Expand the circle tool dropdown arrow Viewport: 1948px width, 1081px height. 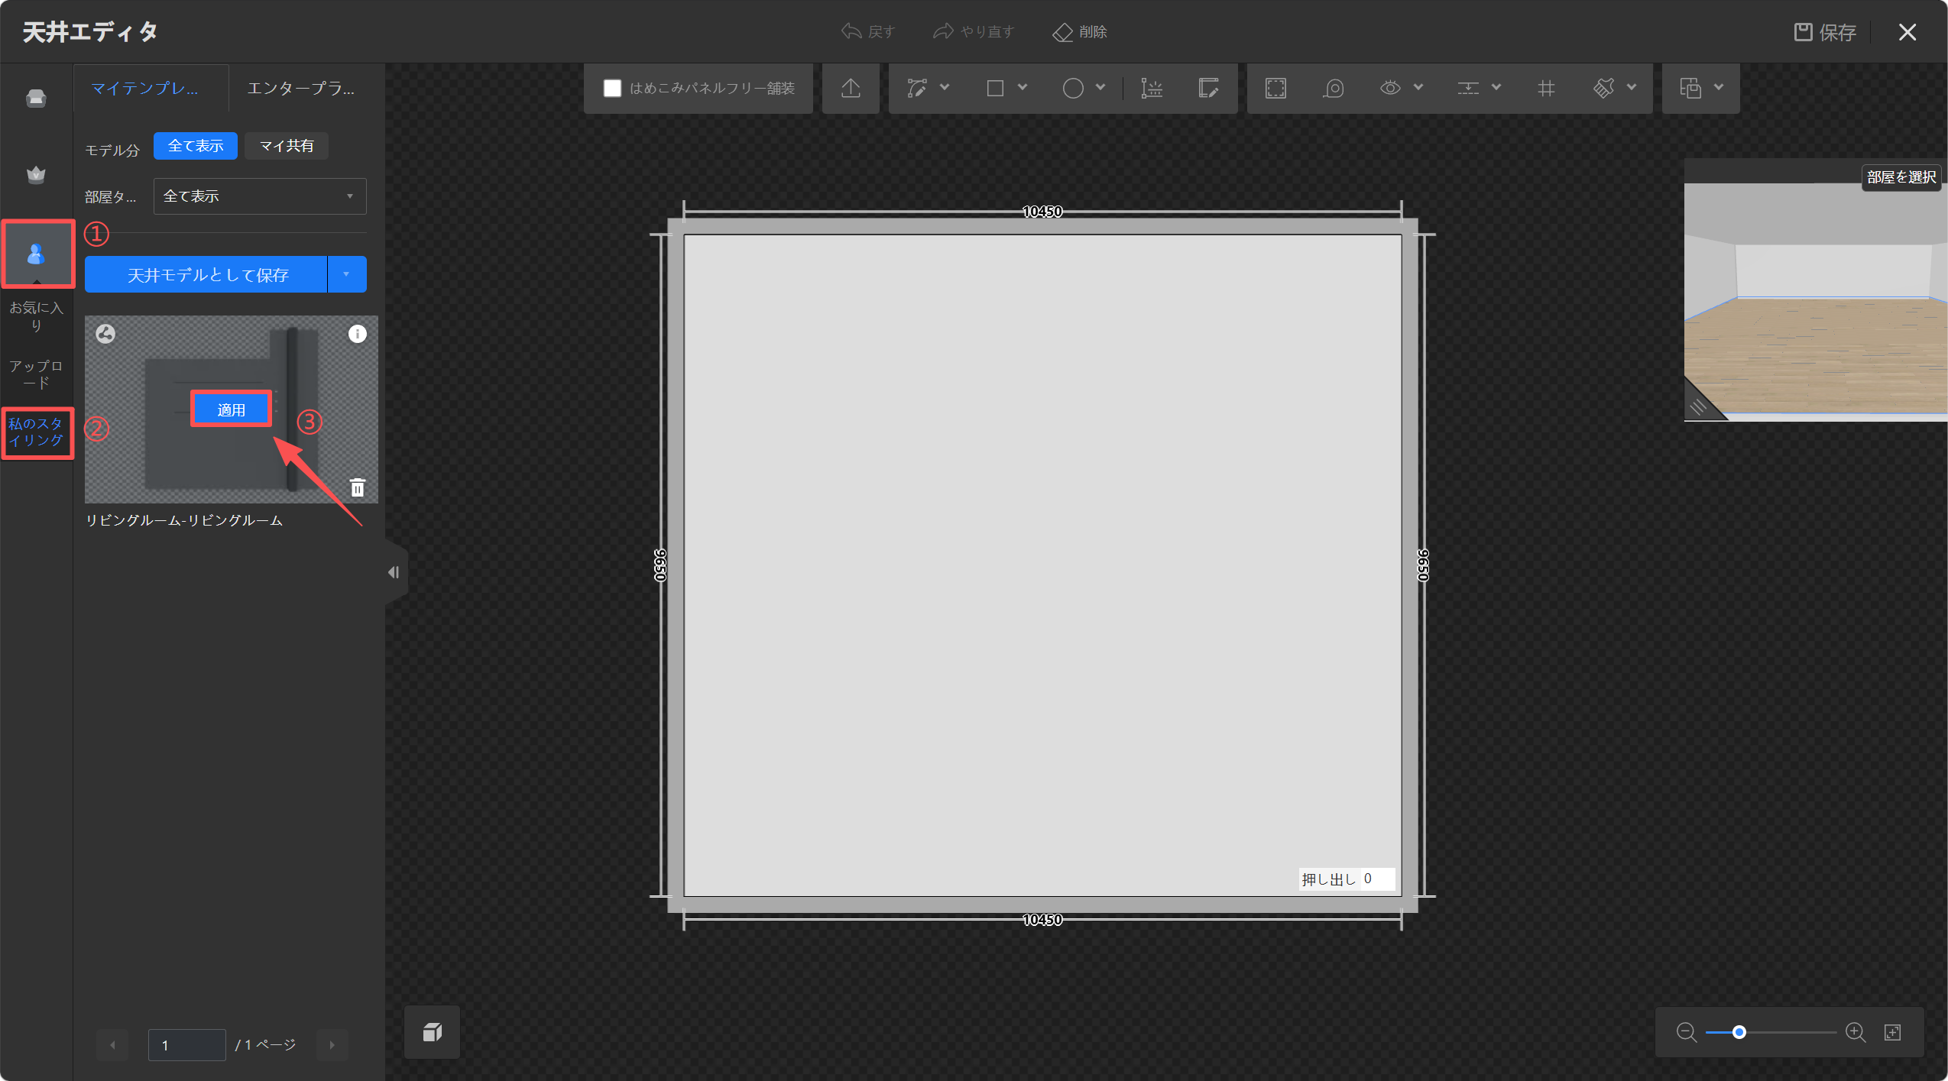1100,88
